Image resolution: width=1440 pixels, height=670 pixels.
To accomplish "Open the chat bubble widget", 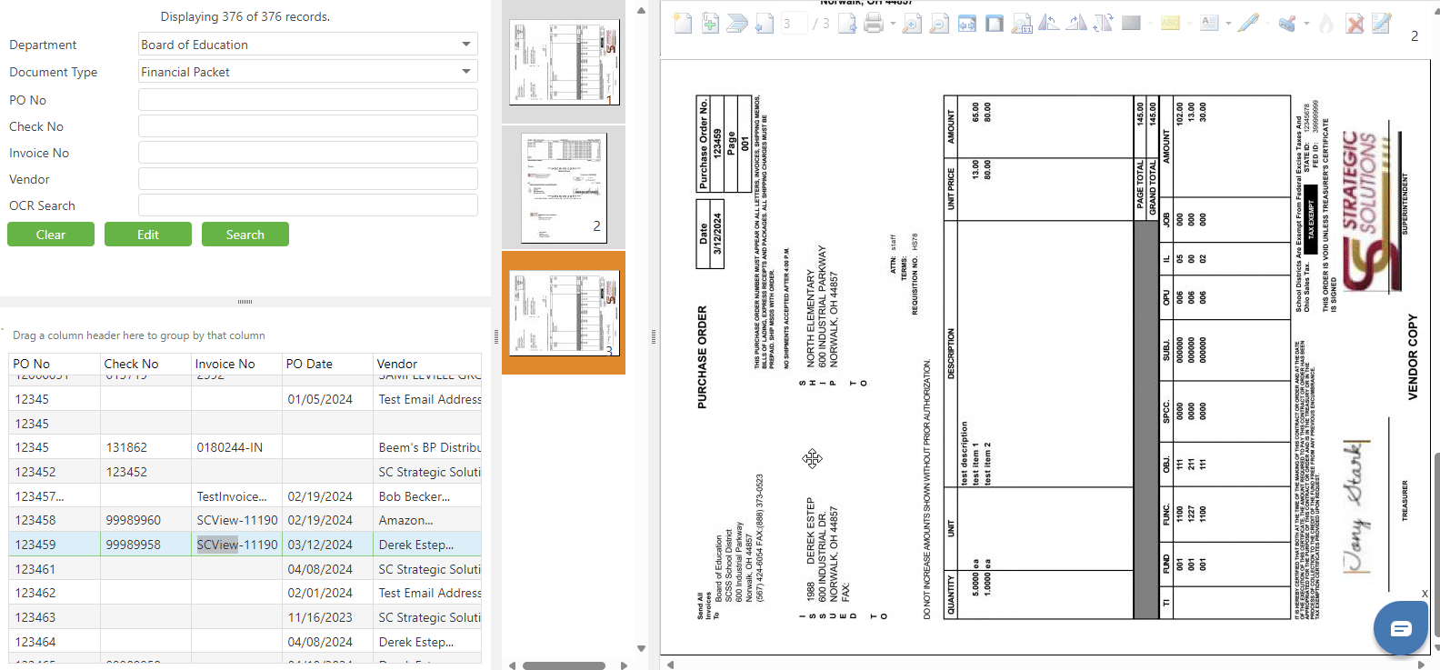I will click(x=1401, y=628).
